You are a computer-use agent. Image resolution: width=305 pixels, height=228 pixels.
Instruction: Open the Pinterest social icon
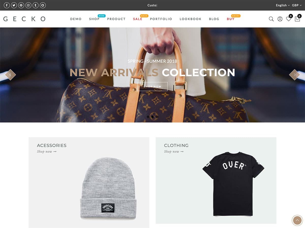[21, 5]
